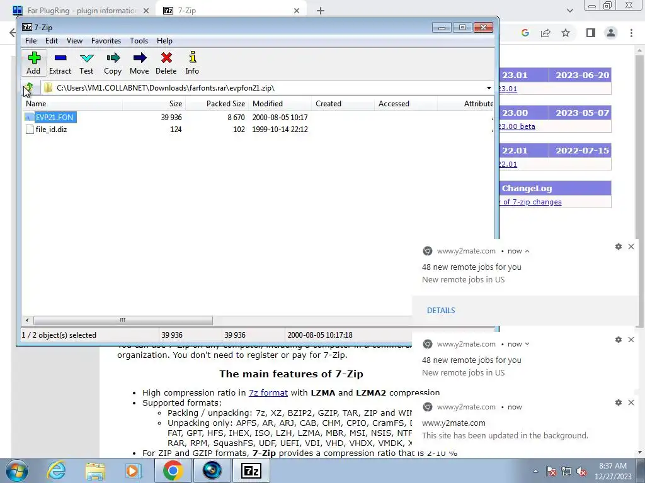
Task: Expand the second y2mate notification chevron
Action: click(527, 344)
